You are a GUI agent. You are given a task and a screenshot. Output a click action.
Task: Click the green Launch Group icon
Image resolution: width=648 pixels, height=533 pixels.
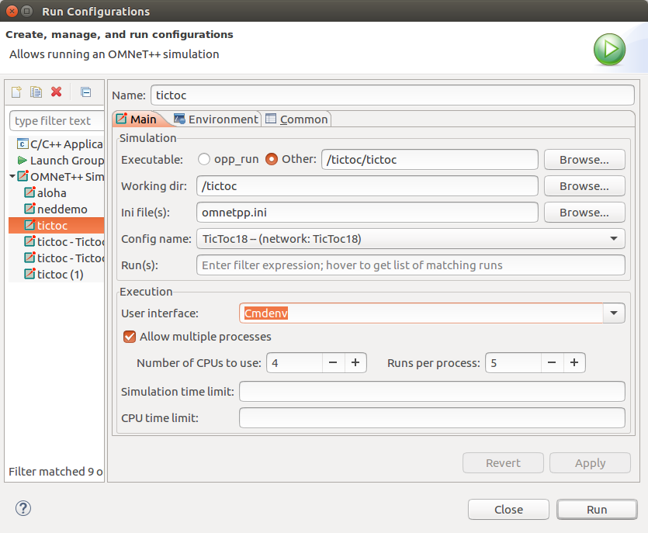[23, 161]
